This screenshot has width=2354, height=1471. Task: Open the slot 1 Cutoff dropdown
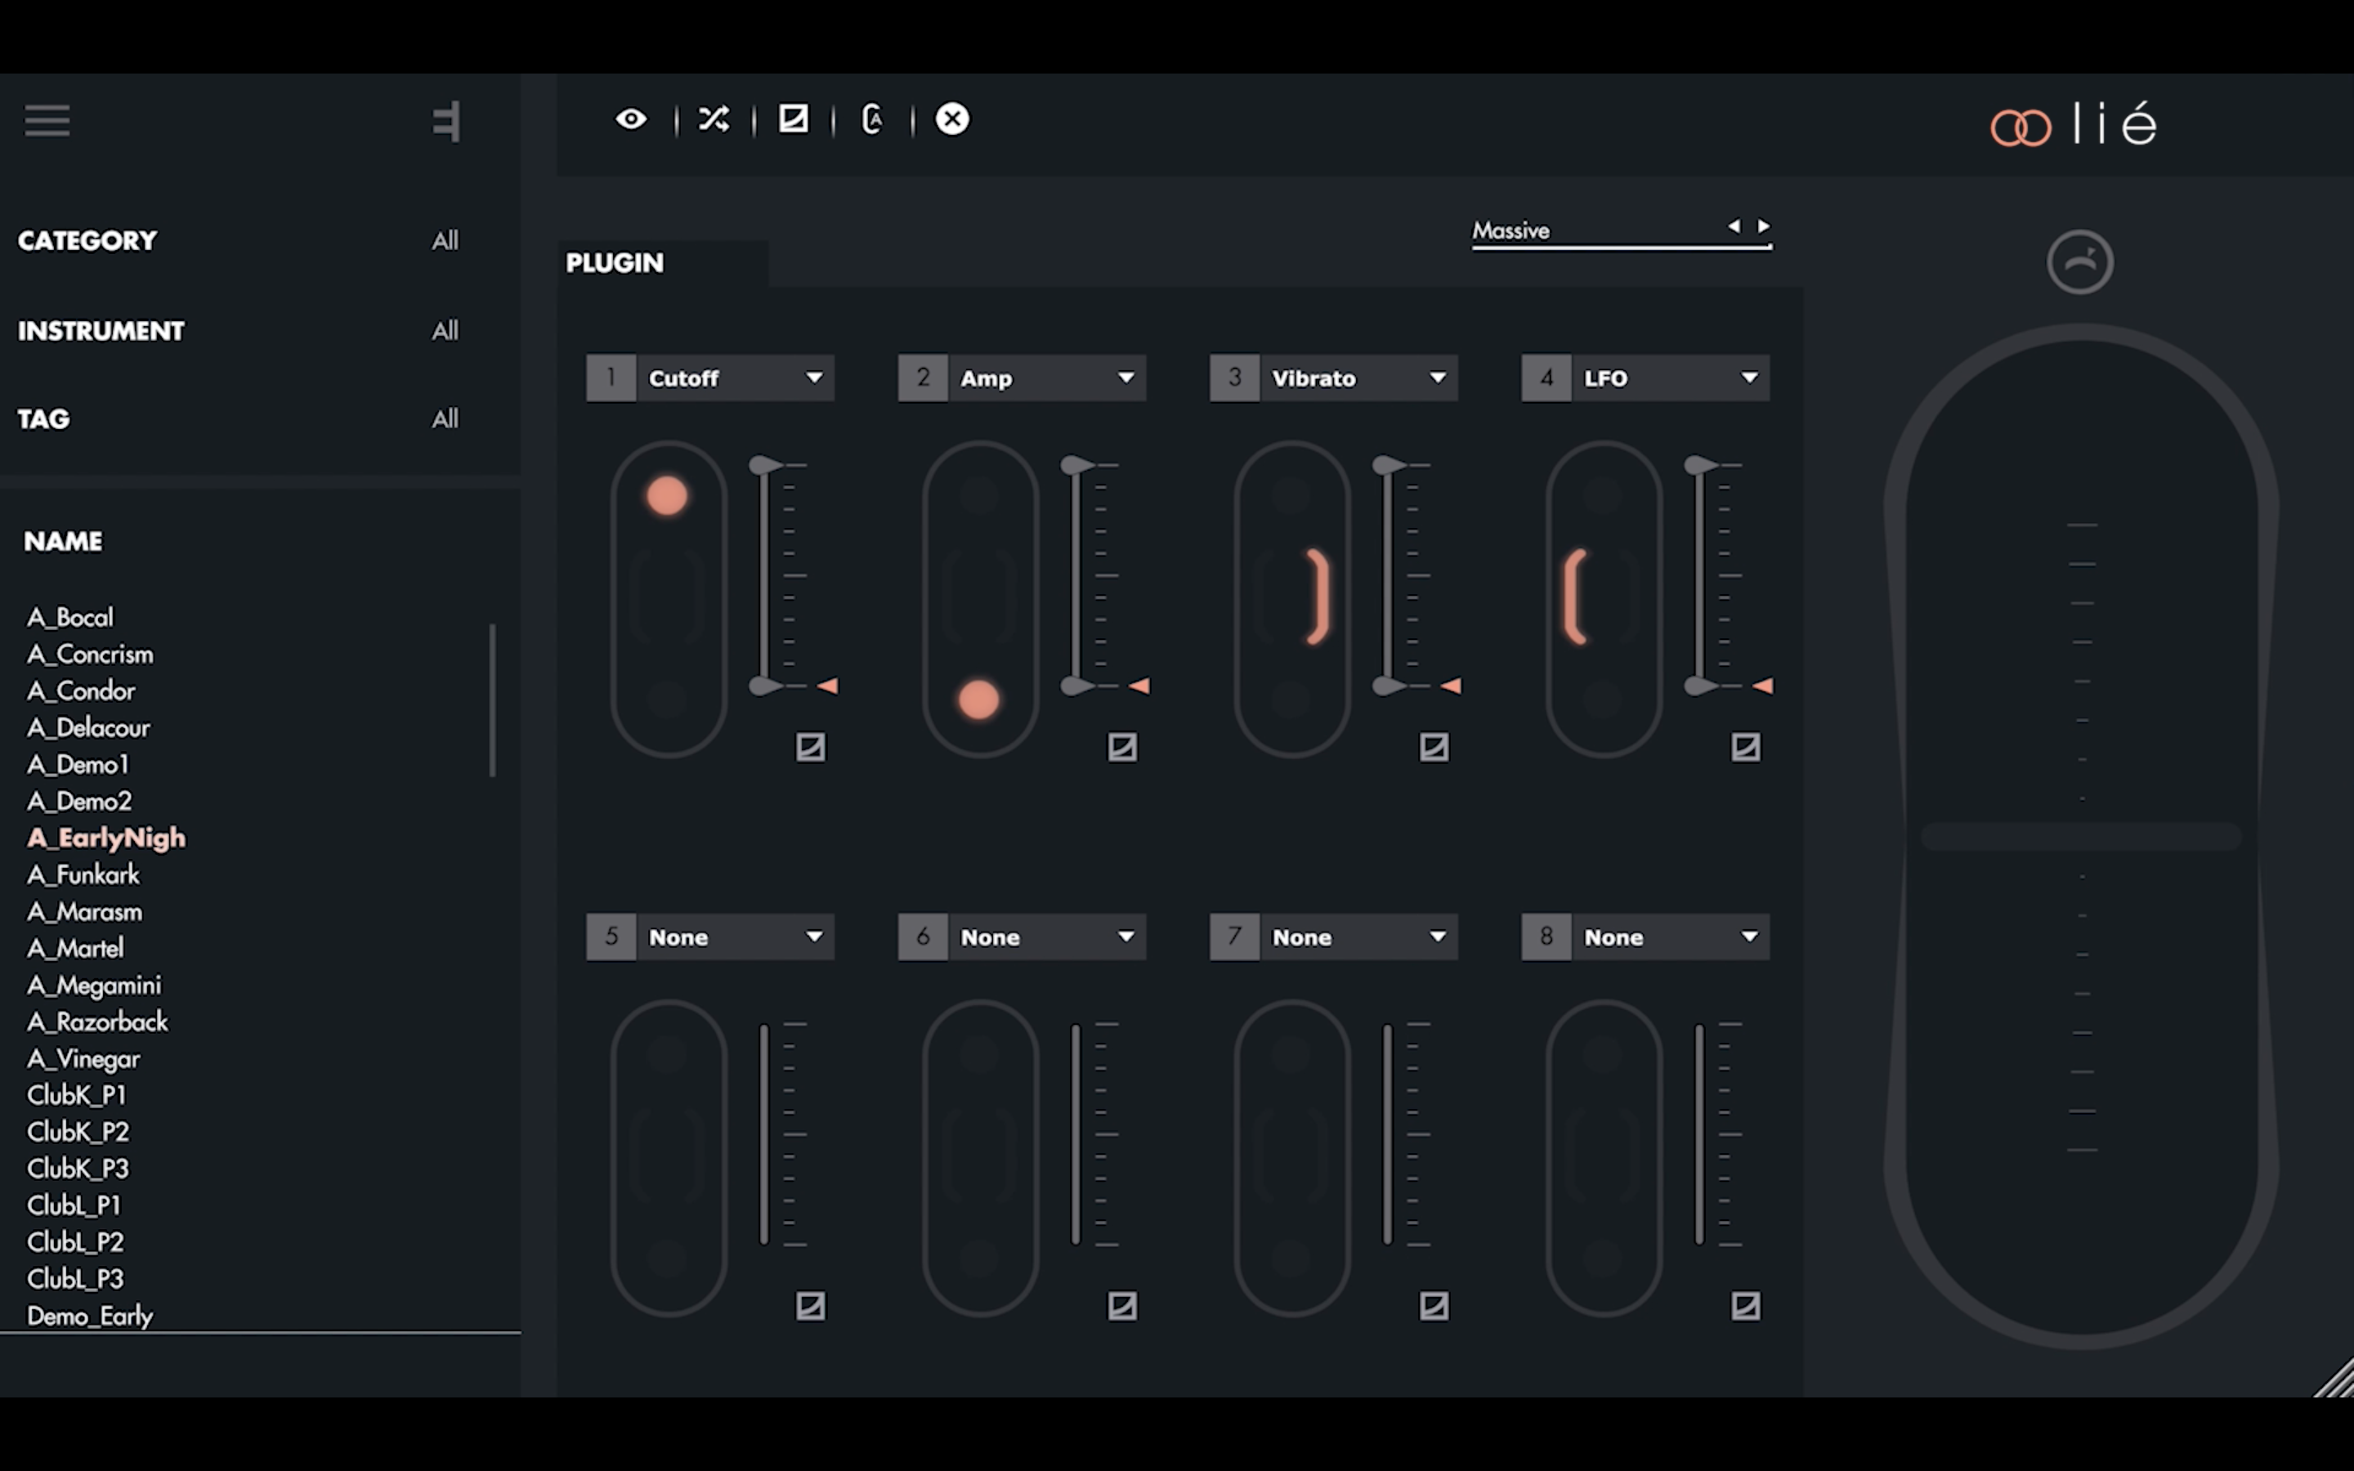coord(735,378)
